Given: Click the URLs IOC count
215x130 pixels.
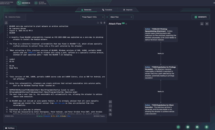Looking at the screenshot, I should pos(53,116).
